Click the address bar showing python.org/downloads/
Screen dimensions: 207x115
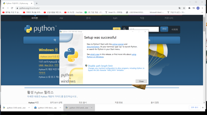pos(98,8)
